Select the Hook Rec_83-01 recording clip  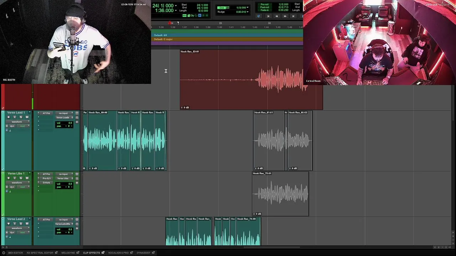251,79
